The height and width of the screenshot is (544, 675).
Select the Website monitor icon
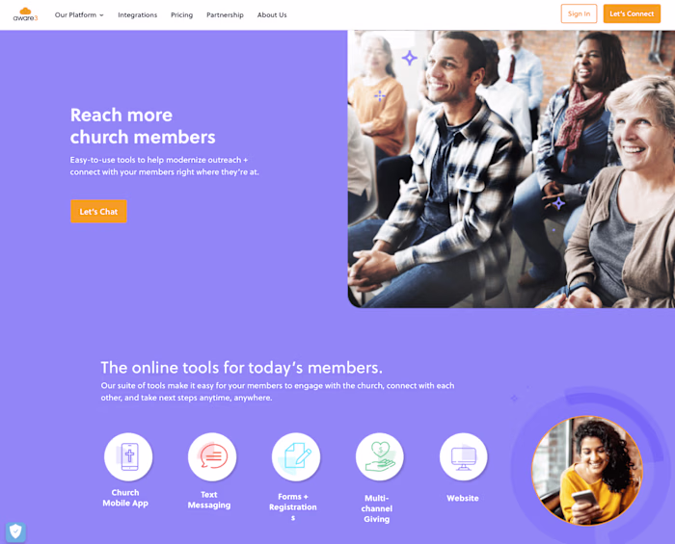tap(464, 456)
